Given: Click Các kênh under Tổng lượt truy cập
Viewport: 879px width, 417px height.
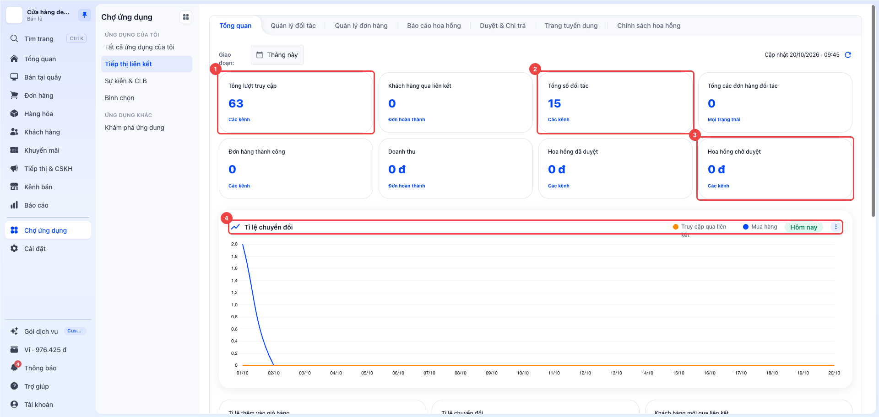Looking at the screenshot, I should pyautogui.click(x=239, y=119).
